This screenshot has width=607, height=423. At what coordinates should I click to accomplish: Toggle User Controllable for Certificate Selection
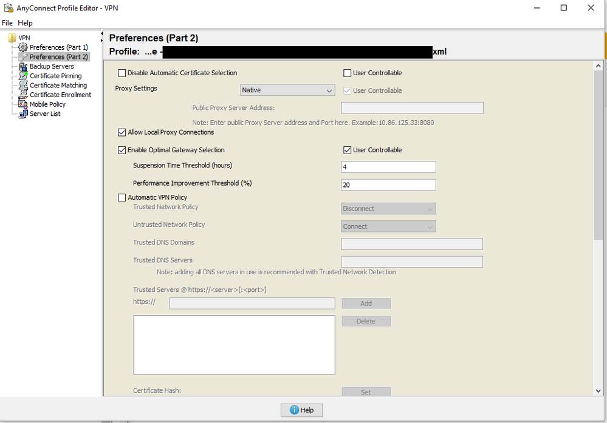(347, 73)
